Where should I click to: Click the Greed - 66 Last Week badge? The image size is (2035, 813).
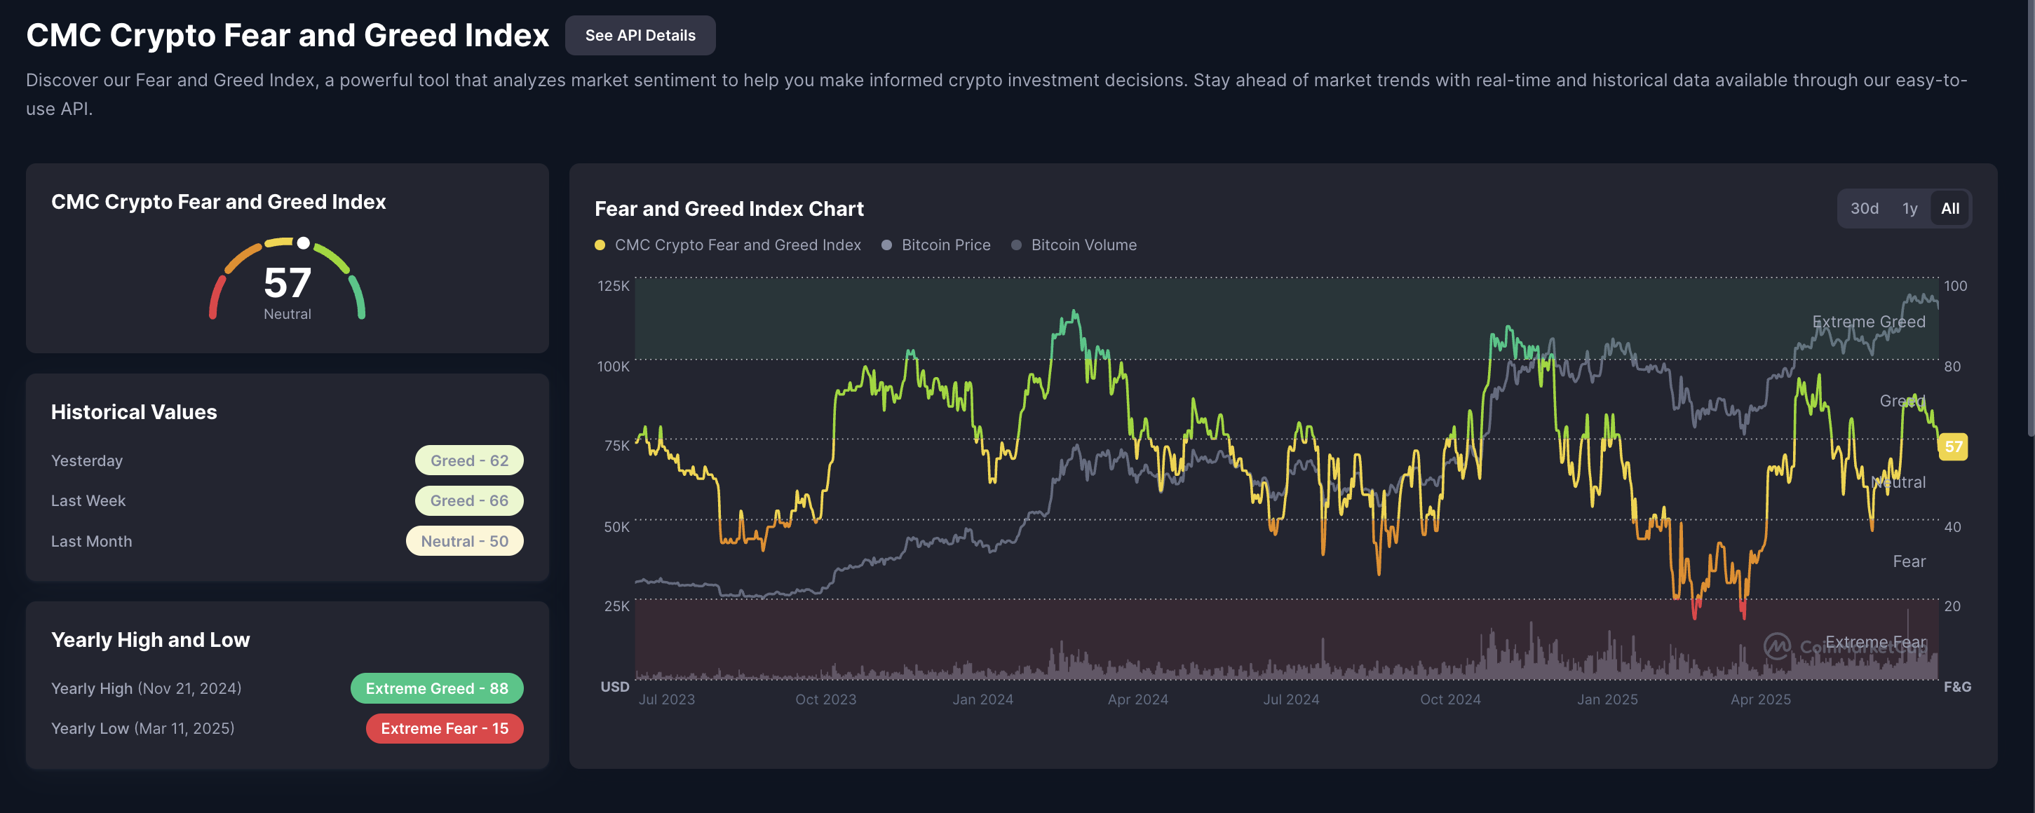[469, 500]
